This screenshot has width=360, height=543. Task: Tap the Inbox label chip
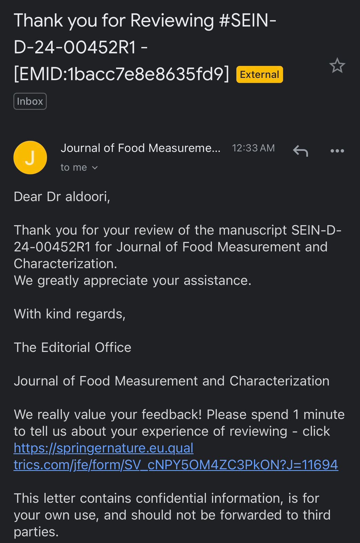coord(30,101)
